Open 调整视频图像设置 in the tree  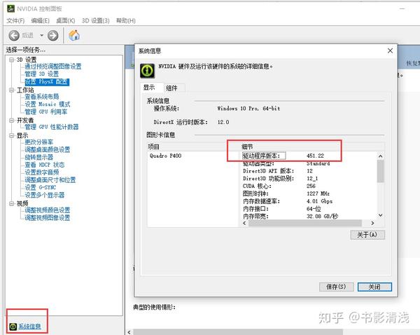47,217
